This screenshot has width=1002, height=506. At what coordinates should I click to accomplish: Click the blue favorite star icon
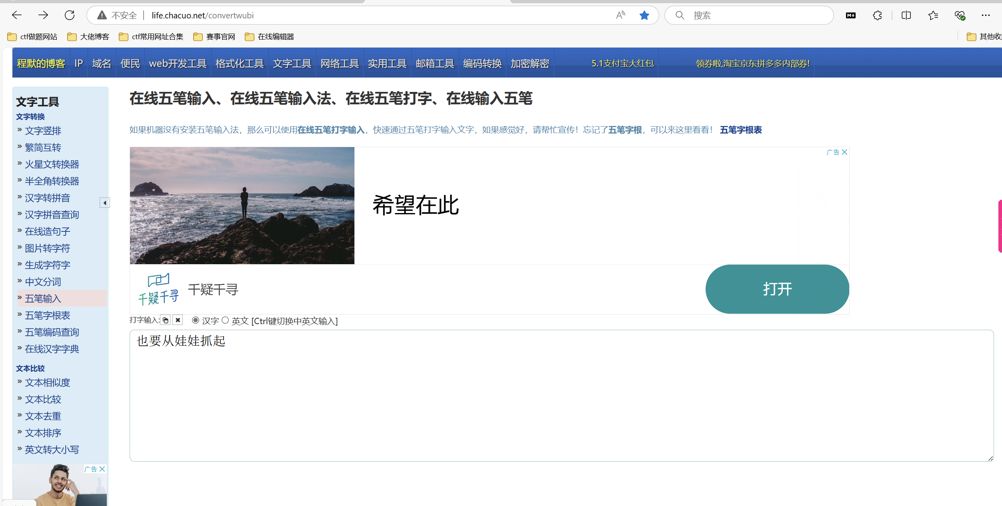tap(644, 15)
